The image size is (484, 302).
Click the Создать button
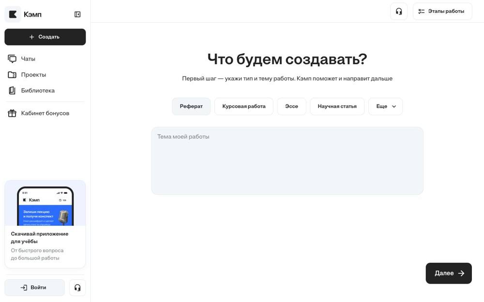click(x=45, y=37)
